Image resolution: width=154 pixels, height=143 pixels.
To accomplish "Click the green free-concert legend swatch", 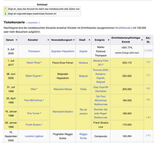I will tap(5, 14).
